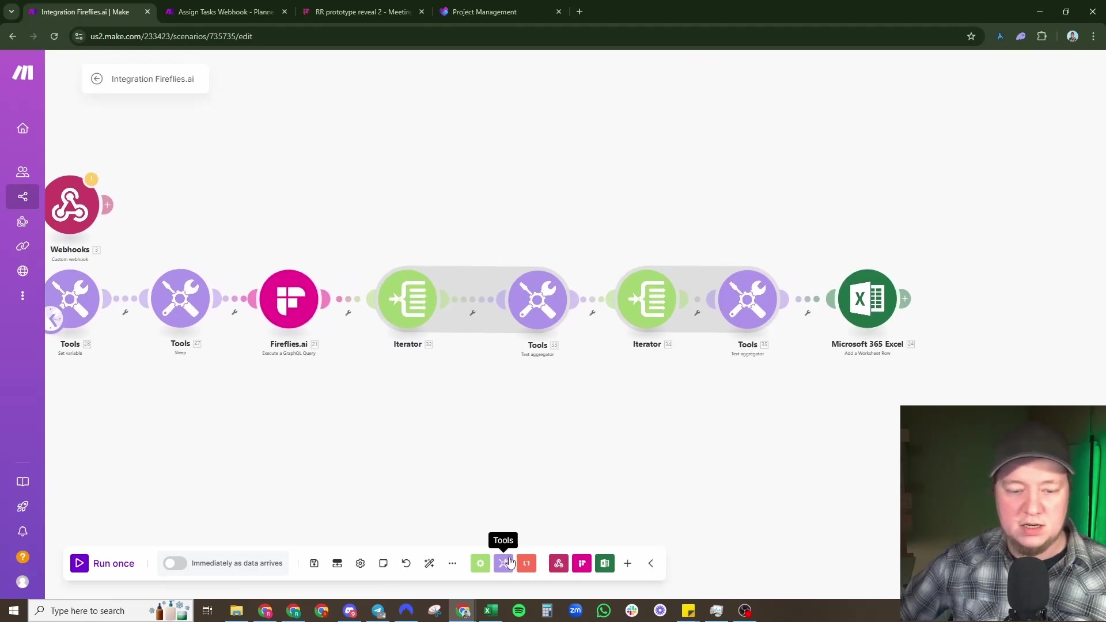Viewport: 1106px width, 622px height.
Task: Open the Notes icon in toolbar
Action: point(383,563)
